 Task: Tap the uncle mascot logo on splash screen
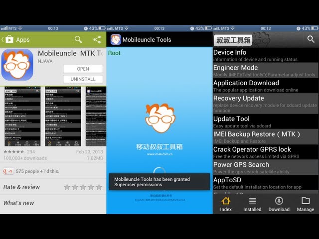coord(160,118)
